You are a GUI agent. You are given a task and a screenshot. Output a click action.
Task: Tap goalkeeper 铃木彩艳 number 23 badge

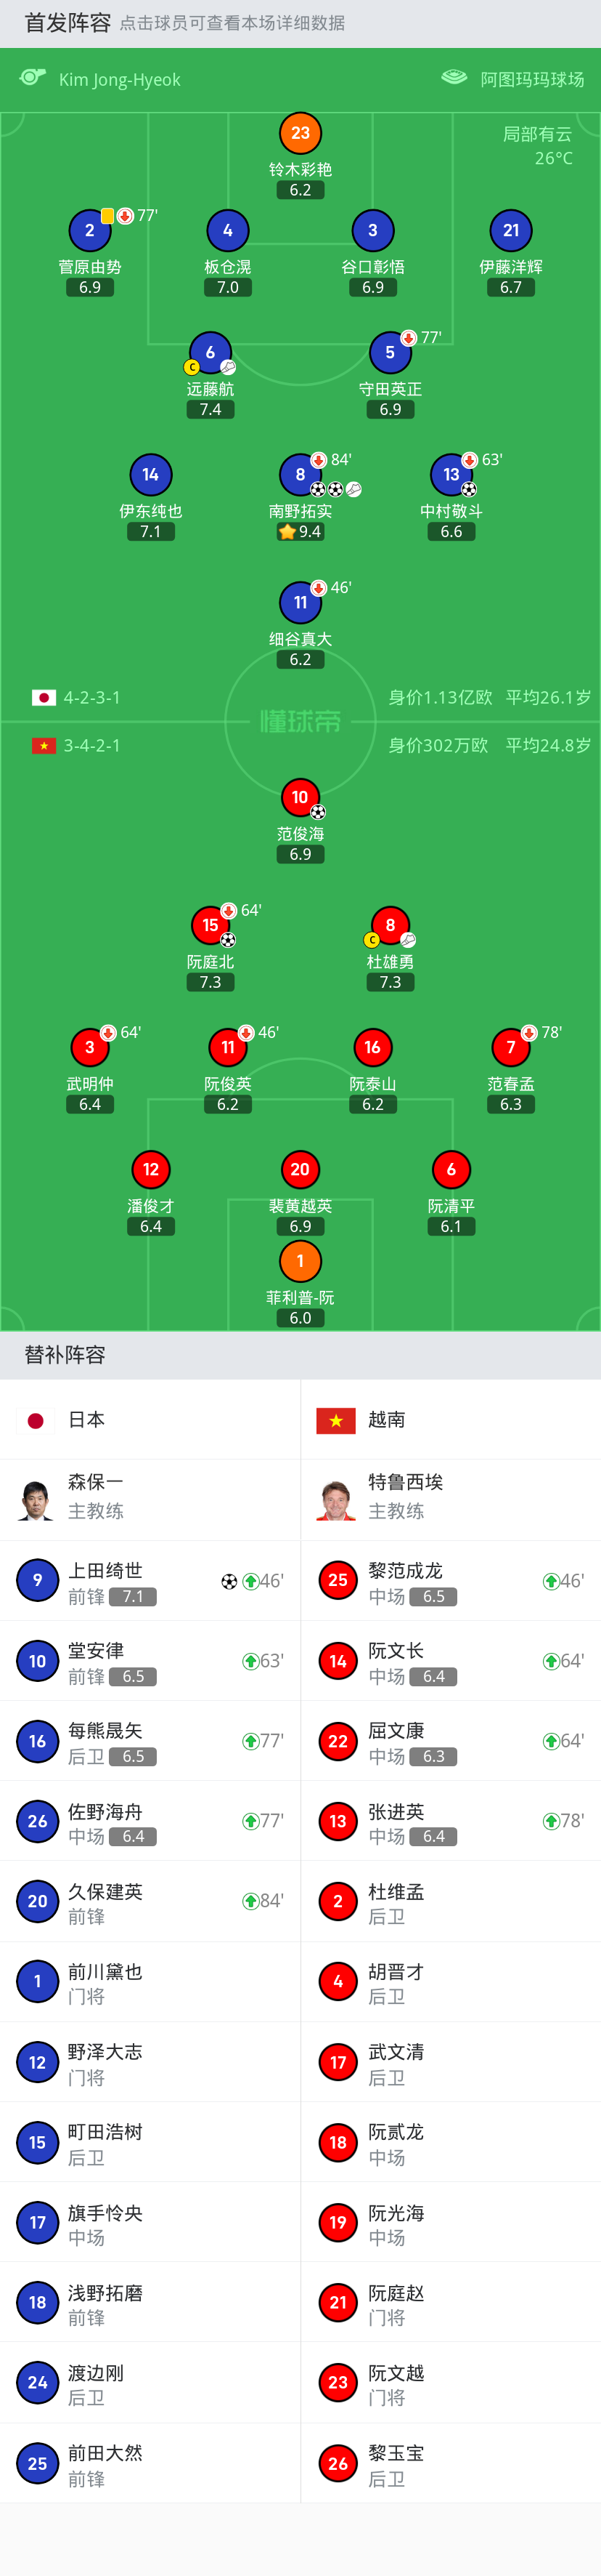click(x=300, y=132)
